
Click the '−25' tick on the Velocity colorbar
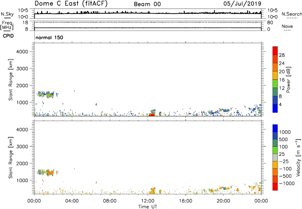point(284,161)
